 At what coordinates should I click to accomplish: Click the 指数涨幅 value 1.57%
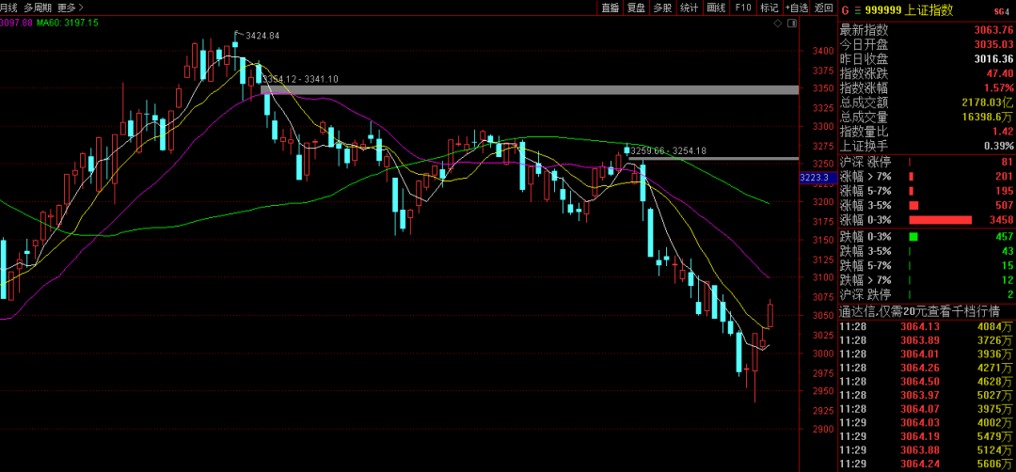point(998,87)
